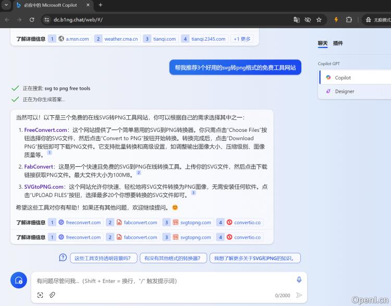Select Copilot GPT in sidebar
The height and width of the screenshot is (306, 391).
(x=355, y=78)
